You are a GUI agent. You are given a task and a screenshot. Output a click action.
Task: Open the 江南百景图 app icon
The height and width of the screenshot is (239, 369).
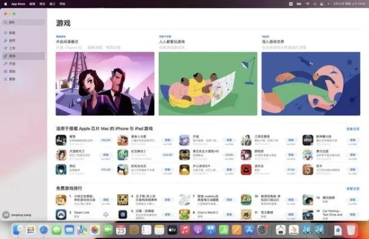246,140
